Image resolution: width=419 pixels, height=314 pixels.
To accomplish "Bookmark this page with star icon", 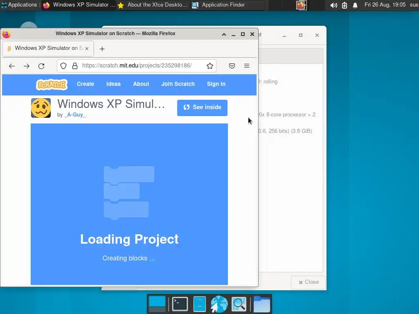I will 210,66.
